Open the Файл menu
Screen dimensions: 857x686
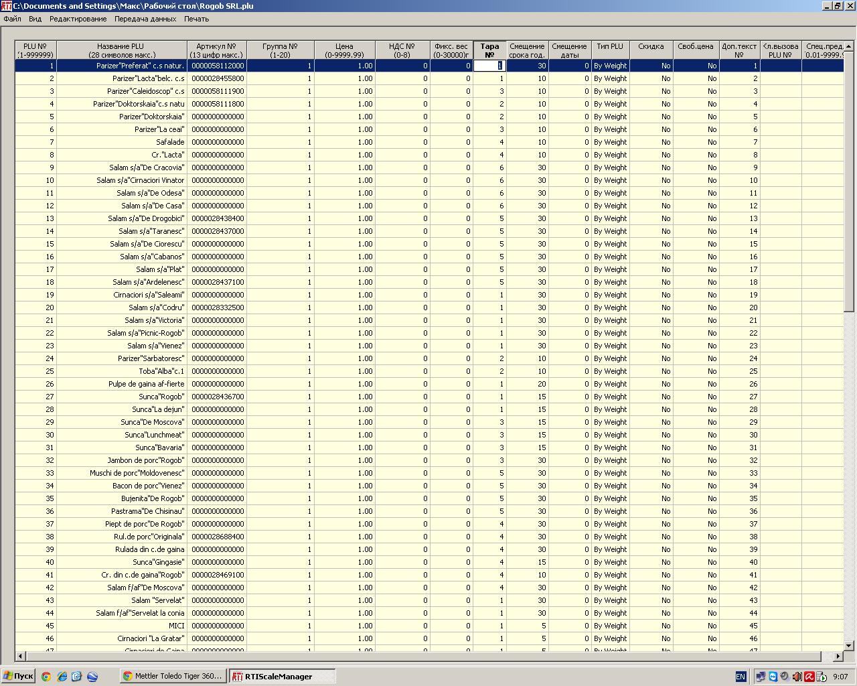point(12,19)
